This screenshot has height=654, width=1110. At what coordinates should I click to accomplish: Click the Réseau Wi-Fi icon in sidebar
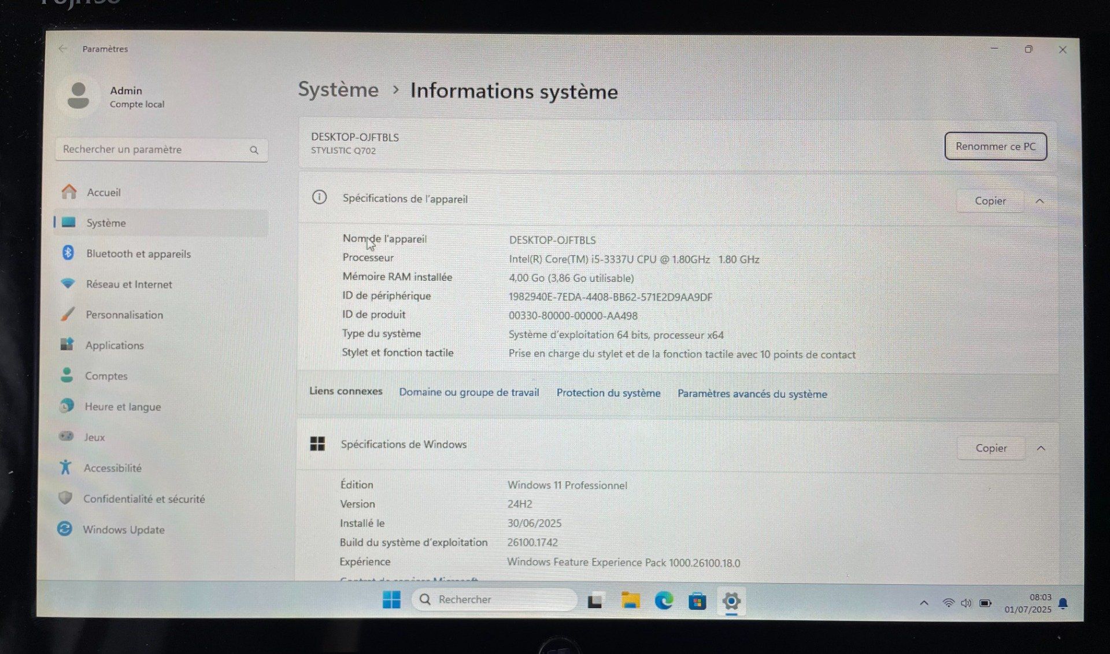point(68,283)
